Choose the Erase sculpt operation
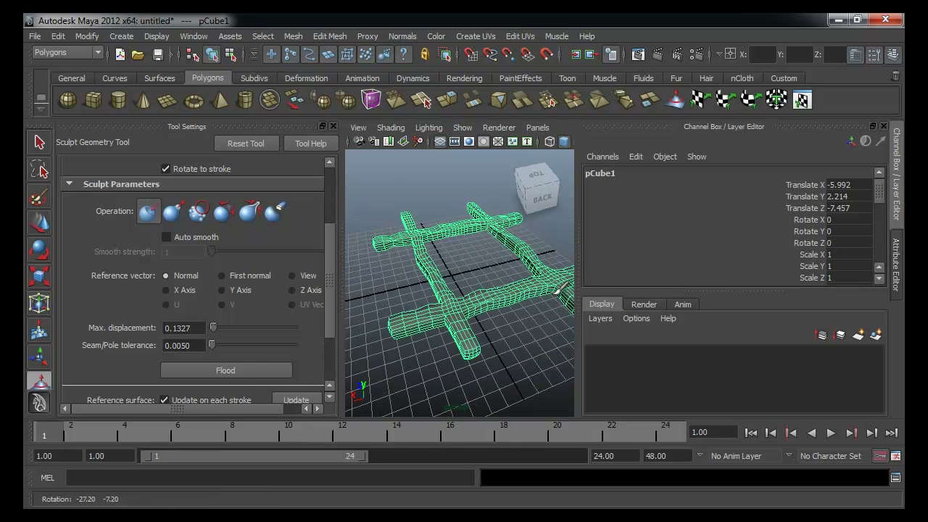The image size is (928, 522). 274,211
